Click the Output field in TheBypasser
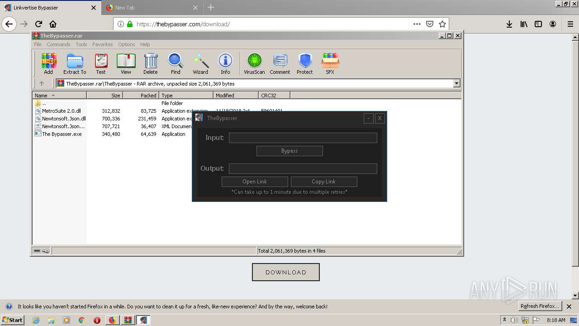579x326 pixels. (x=303, y=168)
